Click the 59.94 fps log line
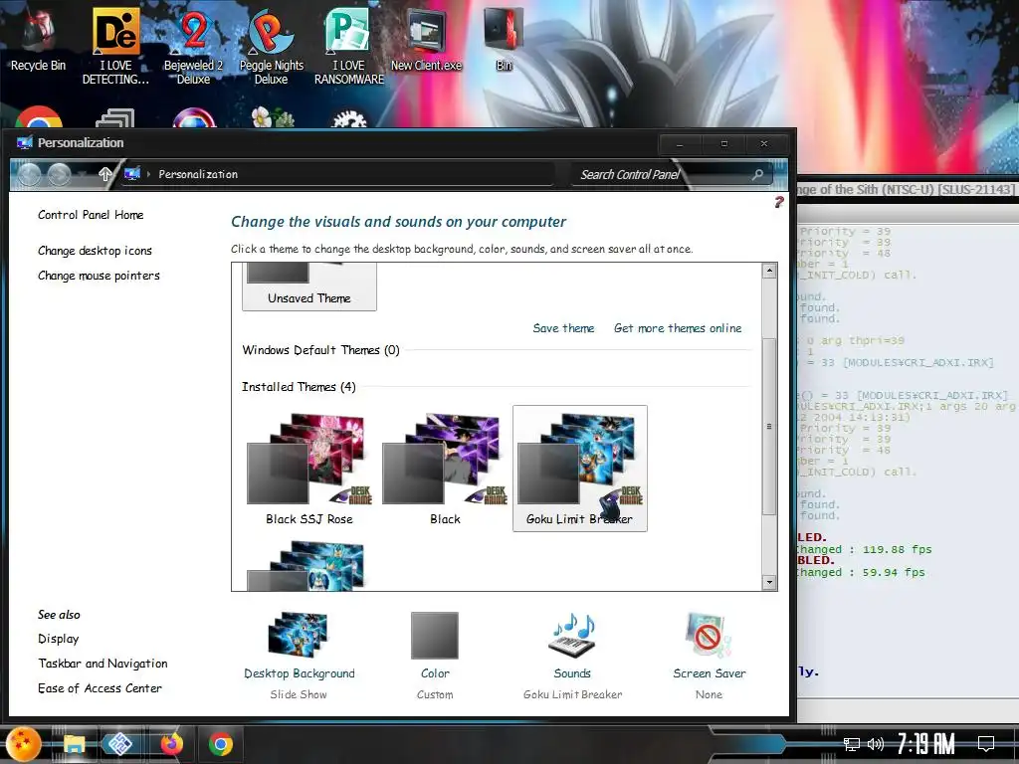The image size is (1019, 764). 861,572
